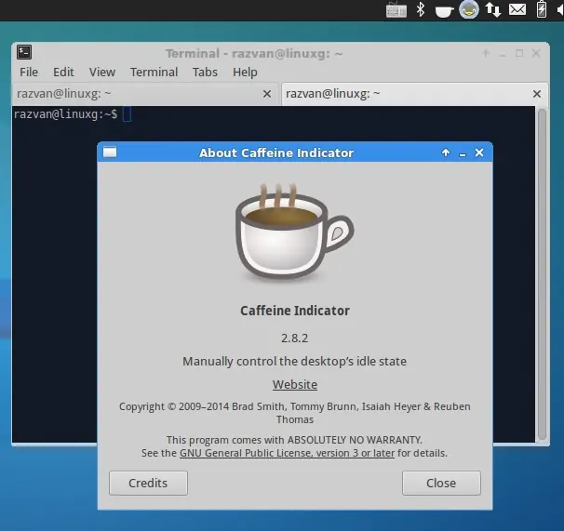Viewport: 564px width, 531px height.
Task: Open the network up-down arrows indicator
Action: 493,9
